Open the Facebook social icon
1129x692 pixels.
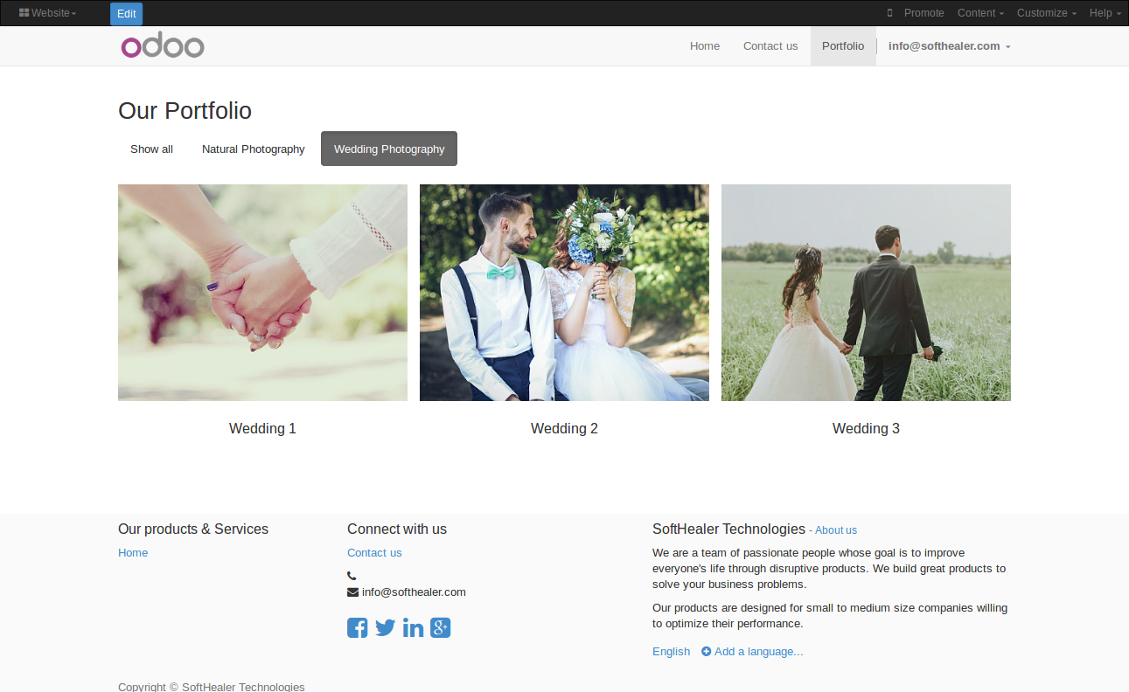(357, 627)
